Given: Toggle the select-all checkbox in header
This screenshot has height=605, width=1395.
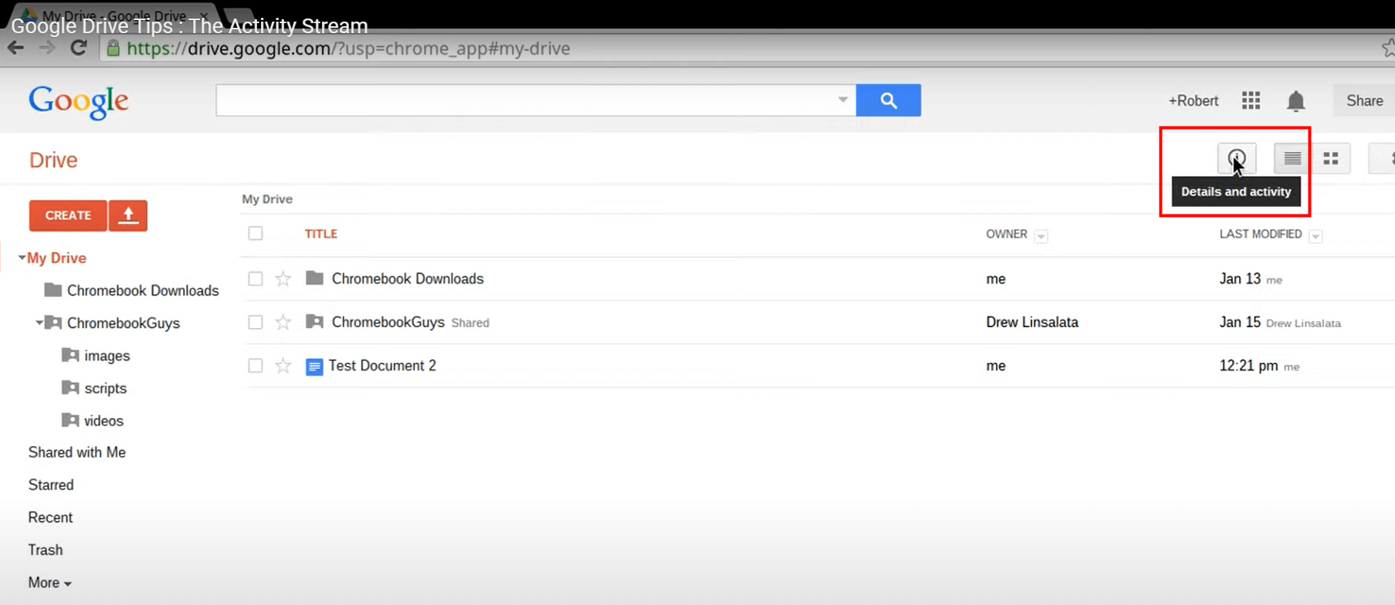Looking at the screenshot, I should click(256, 233).
